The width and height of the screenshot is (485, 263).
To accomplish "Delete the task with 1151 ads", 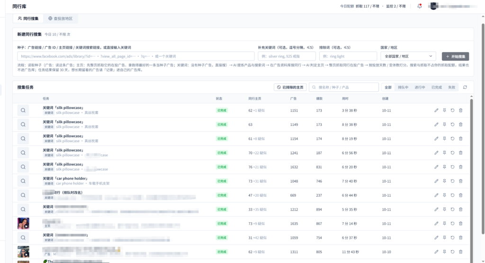I will [x=460, y=110].
